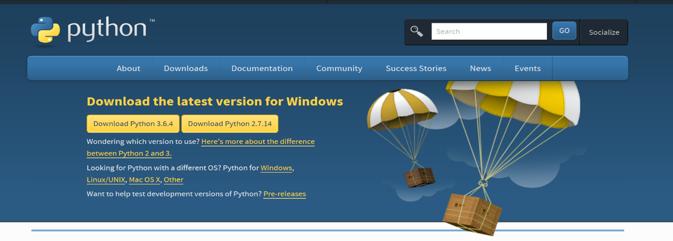673x241 pixels.
Task: Open the Downloads menu
Action: [x=186, y=69]
